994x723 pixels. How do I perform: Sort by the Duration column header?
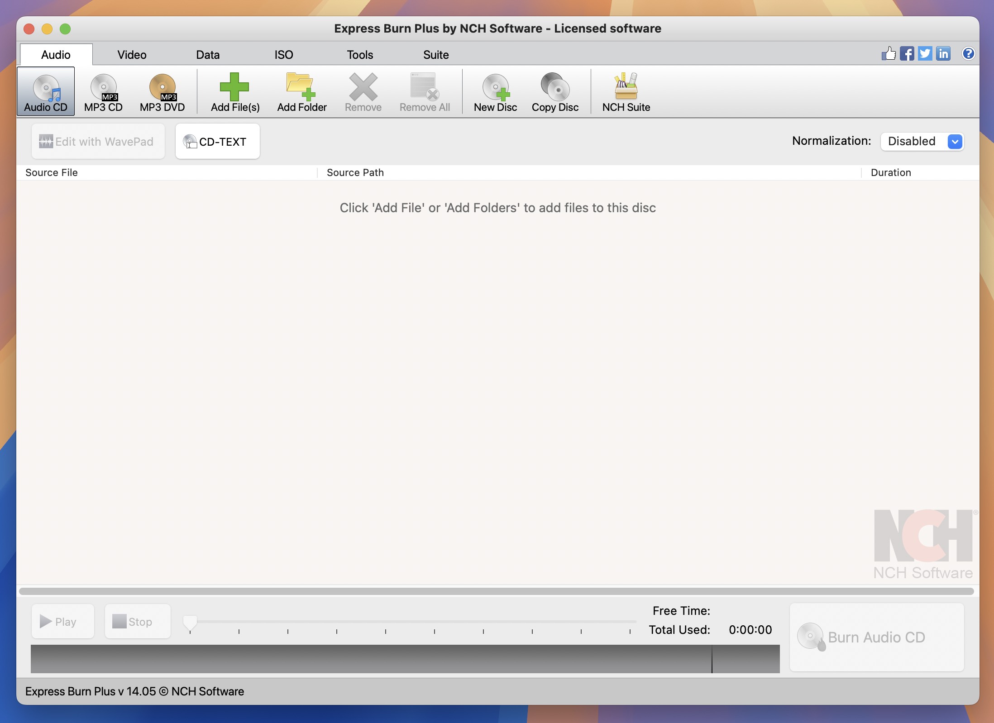[920, 173]
